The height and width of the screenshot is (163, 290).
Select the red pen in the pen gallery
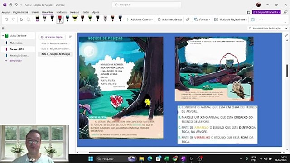[59, 19]
